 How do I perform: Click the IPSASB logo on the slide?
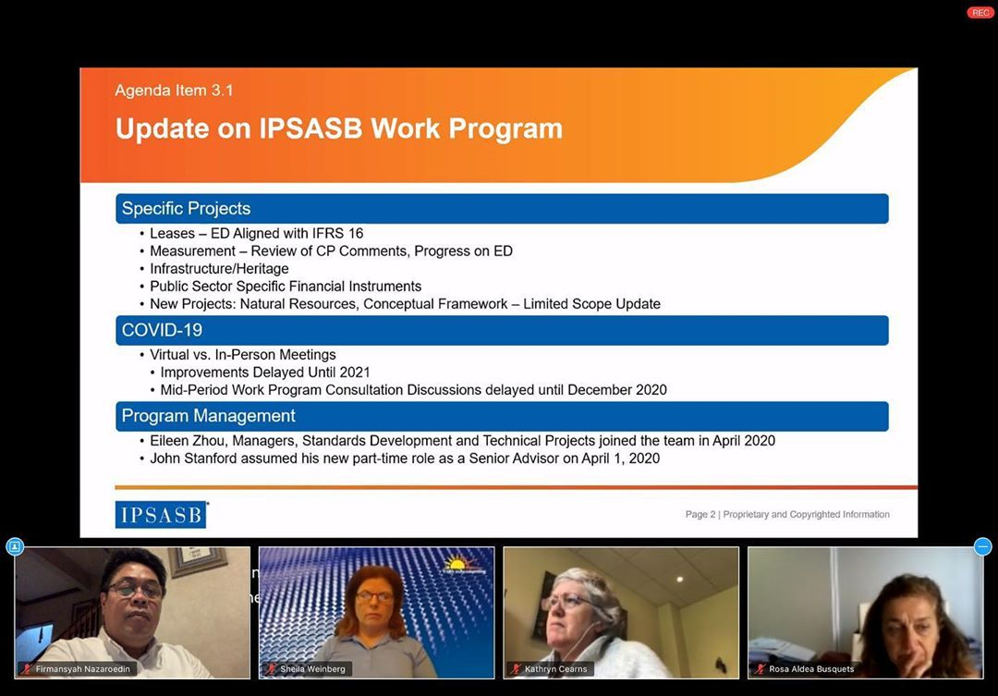click(162, 515)
